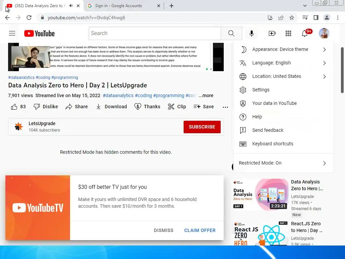The image size is (345, 259).
Task: Open the YouTube apps grid icon
Action: (x=288, y=33)
